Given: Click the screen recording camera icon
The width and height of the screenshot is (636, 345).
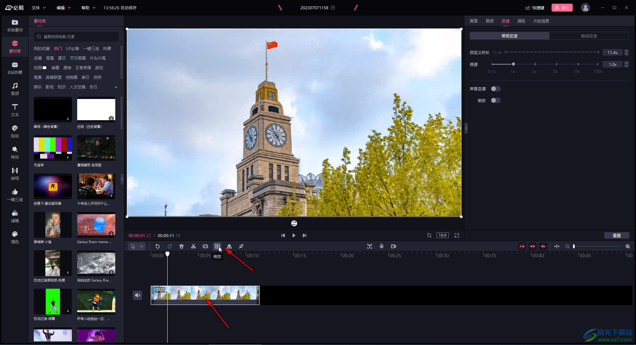Looking at the screenshot, I should tap(394, 246).
